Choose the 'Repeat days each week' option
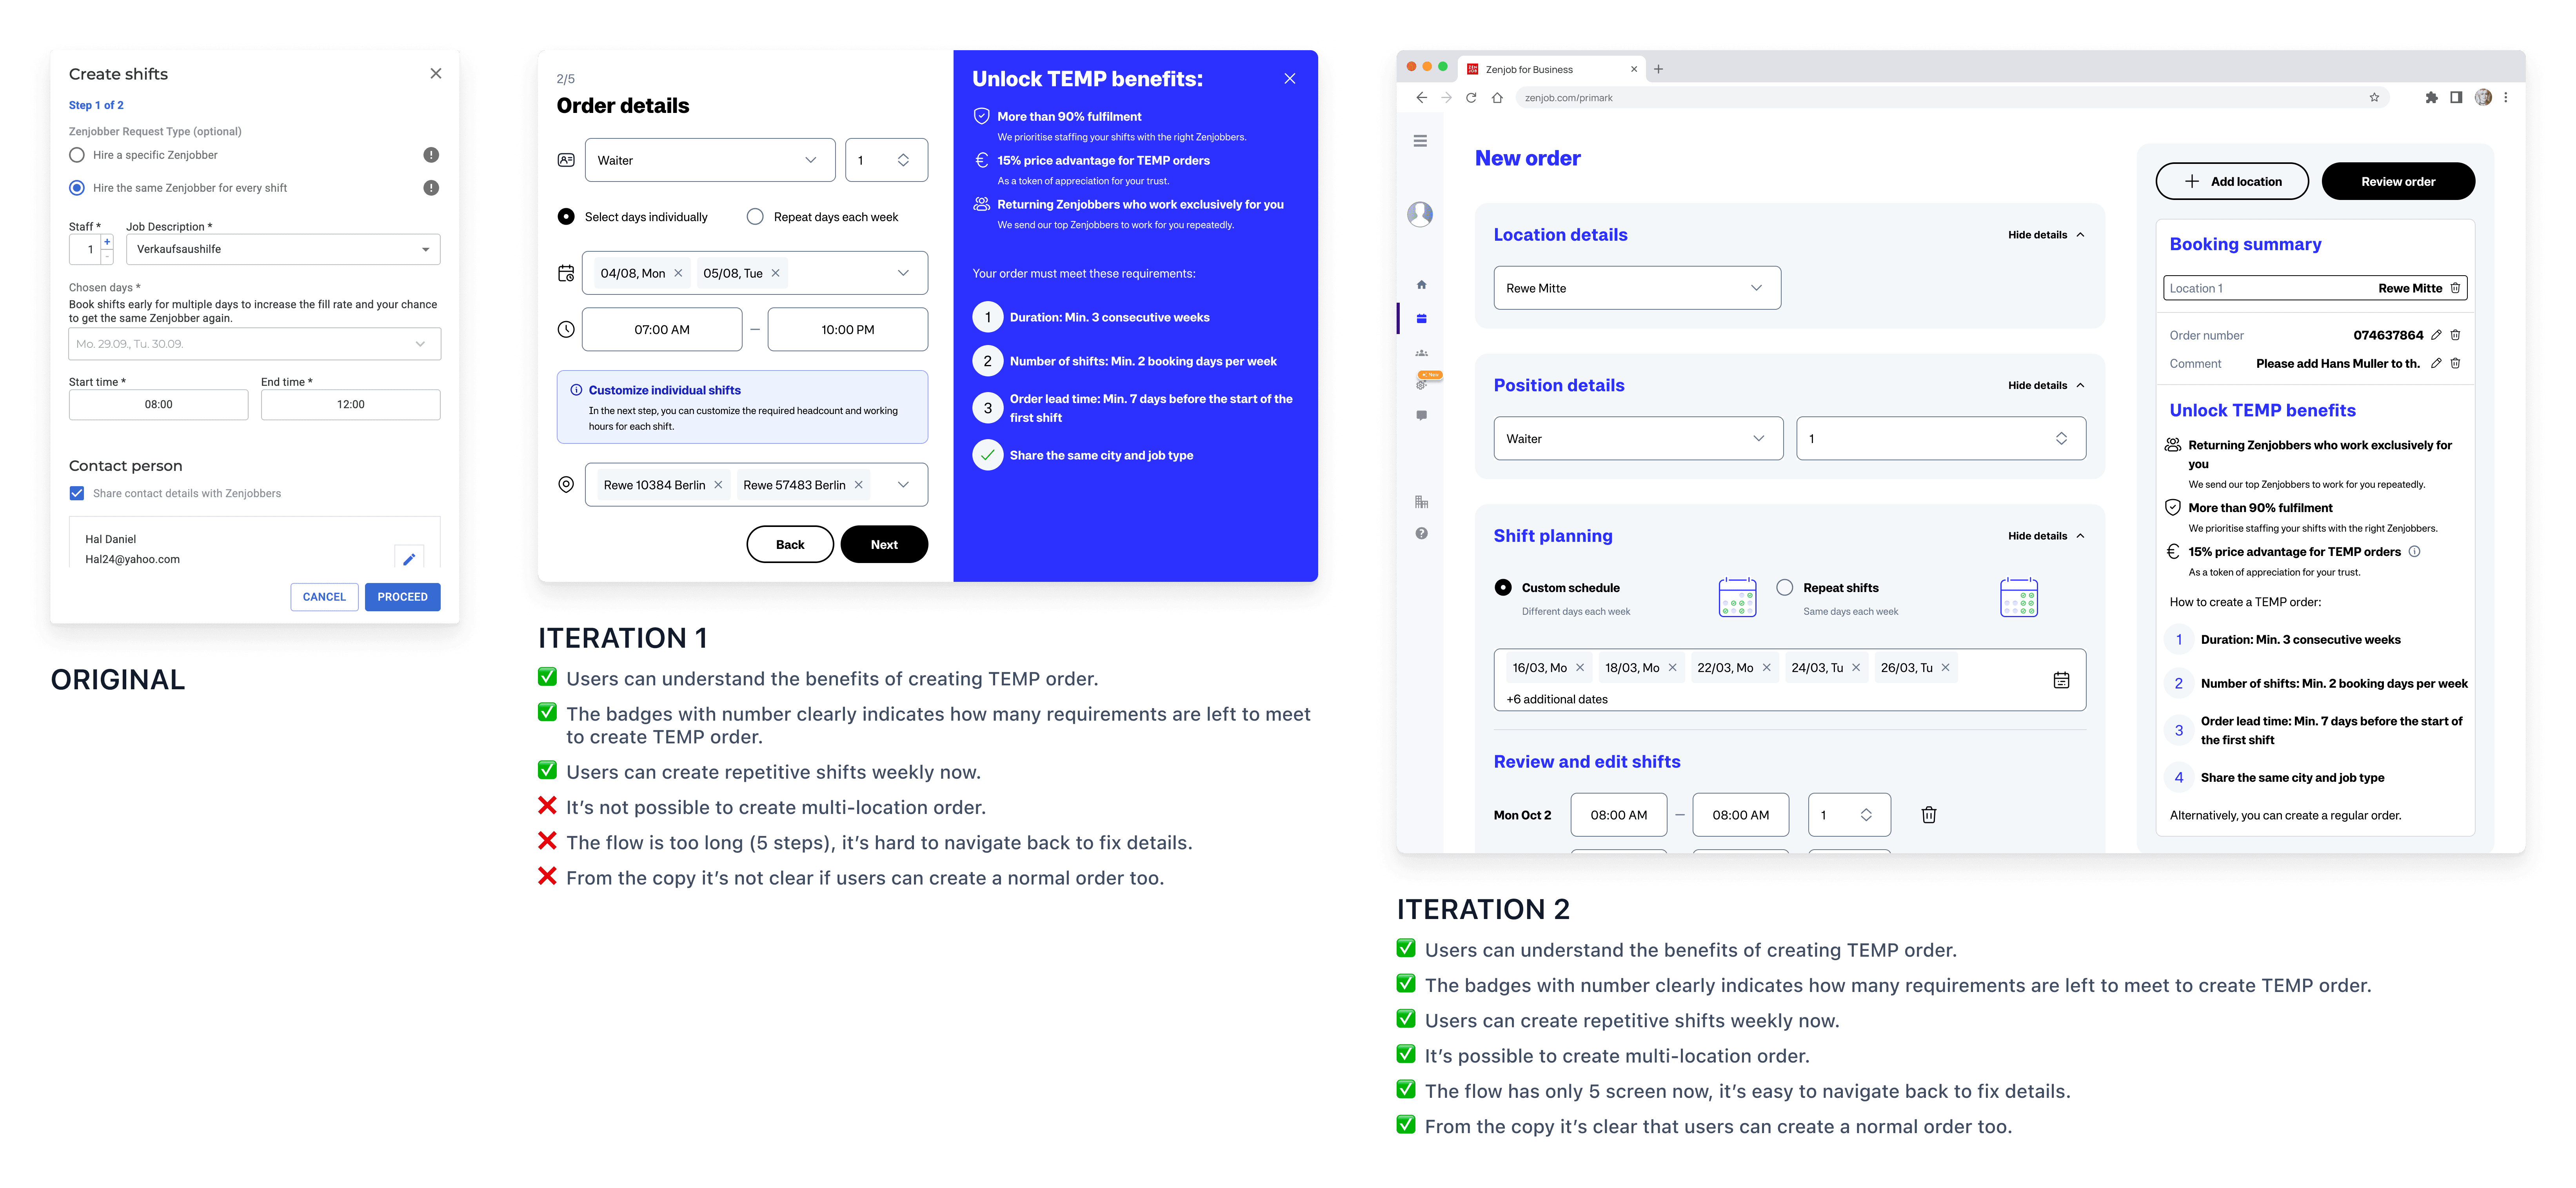The height and width of the screenshot is (1188, 2576). tap(755, 217)
